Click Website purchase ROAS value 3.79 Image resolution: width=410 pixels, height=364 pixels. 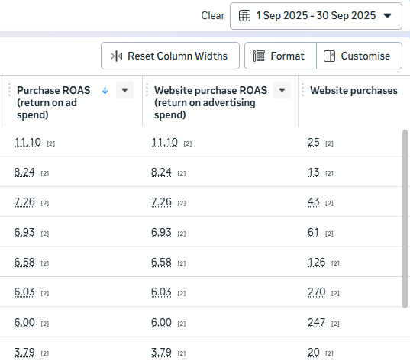click(161, 353)
